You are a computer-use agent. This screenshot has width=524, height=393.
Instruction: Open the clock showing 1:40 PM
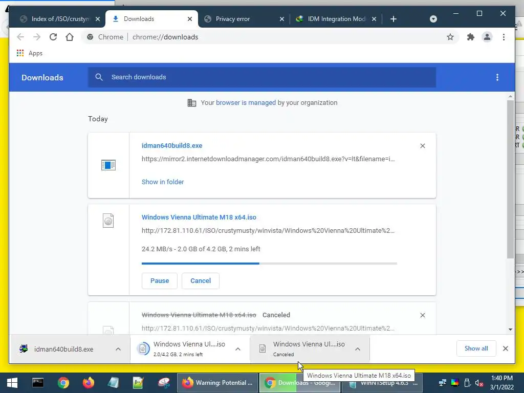tap(502, 383)
